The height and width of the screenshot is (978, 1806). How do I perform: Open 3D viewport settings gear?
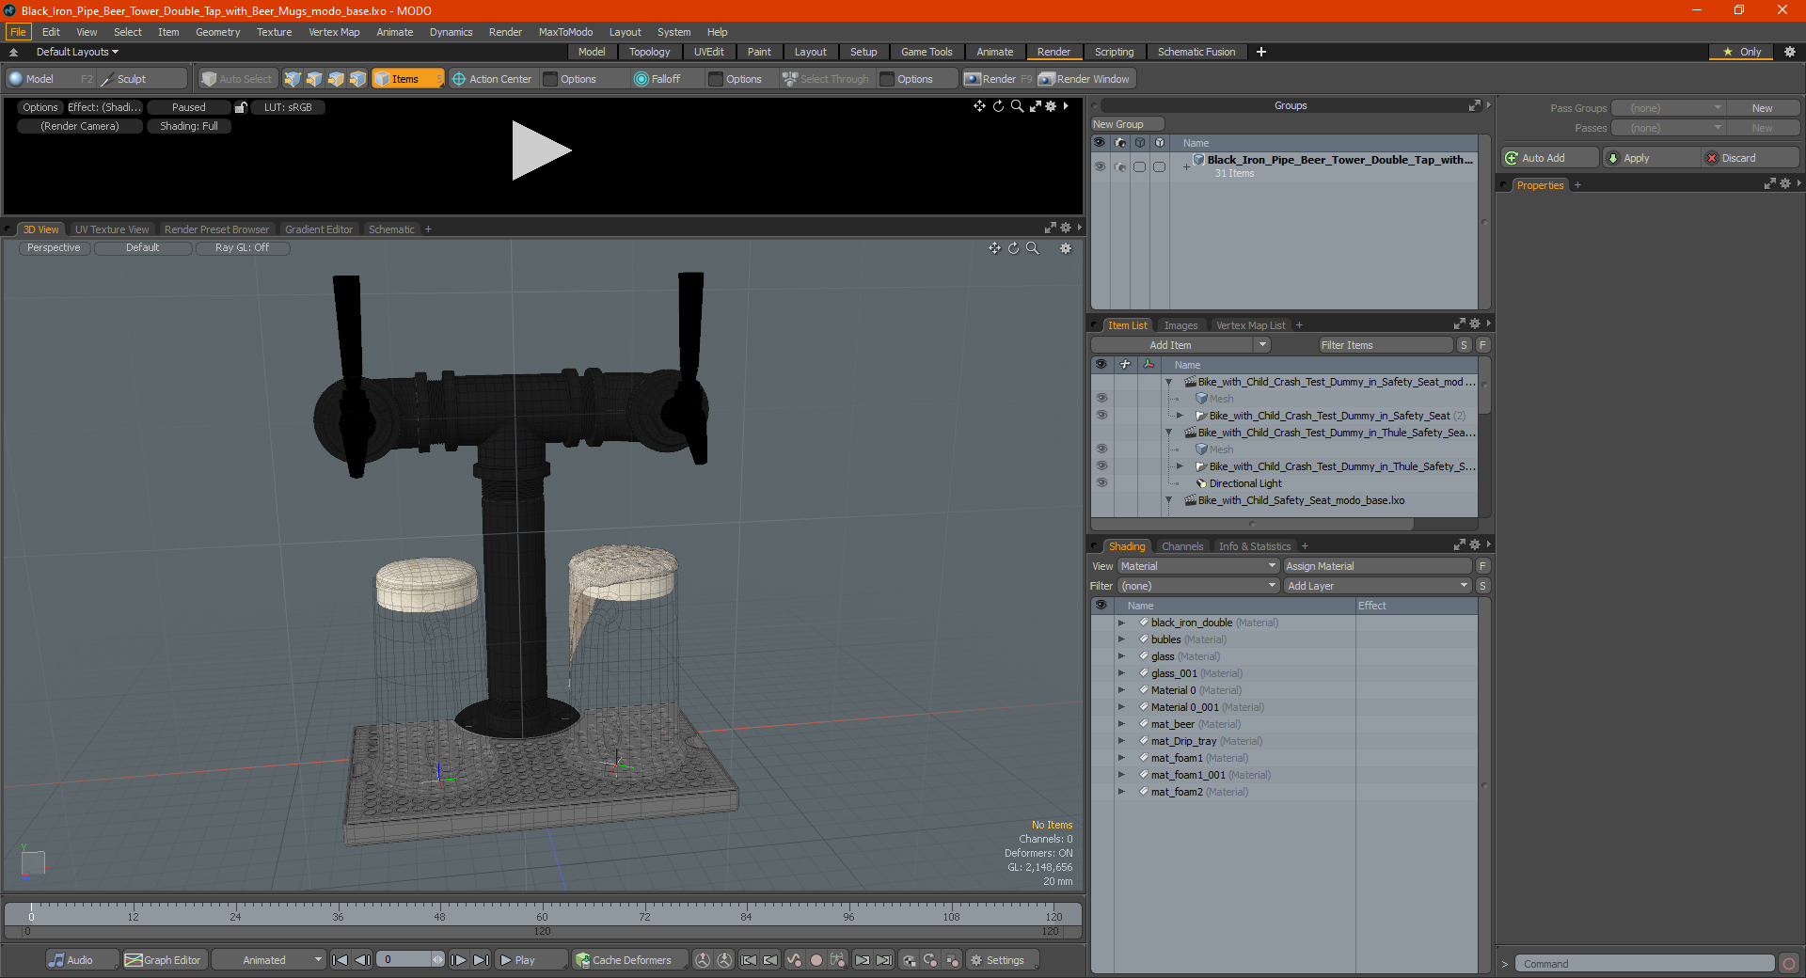1066,248
